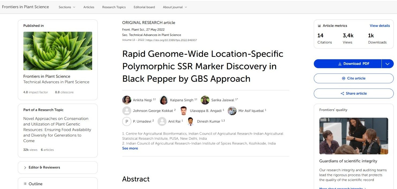Expand the Editor & Reviewers section
This screenshot has width=397, height=189.
tap(42, 167)
